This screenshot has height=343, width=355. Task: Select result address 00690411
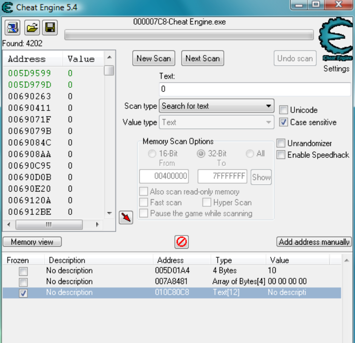29,108
